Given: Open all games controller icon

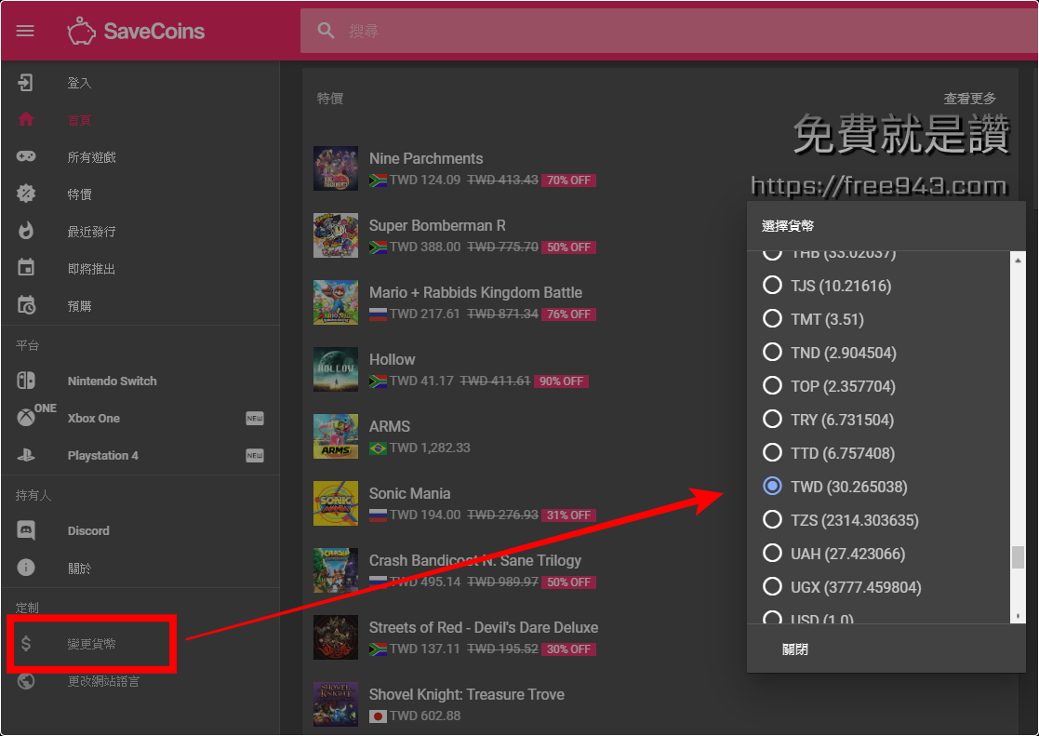Looking at the screenshot, I should 26,156.
